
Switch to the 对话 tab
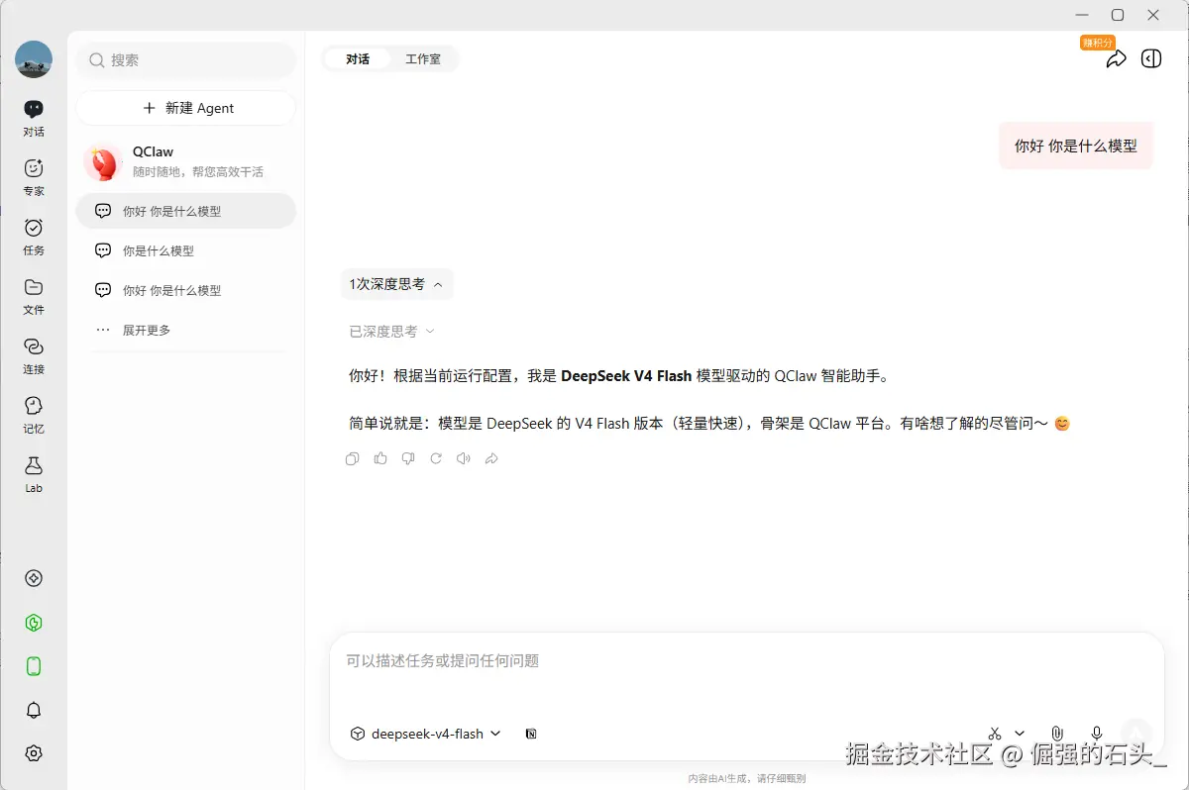[358, 59]
